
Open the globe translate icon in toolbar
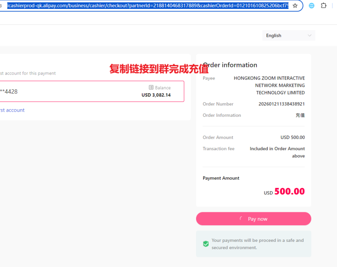(311, 6)
